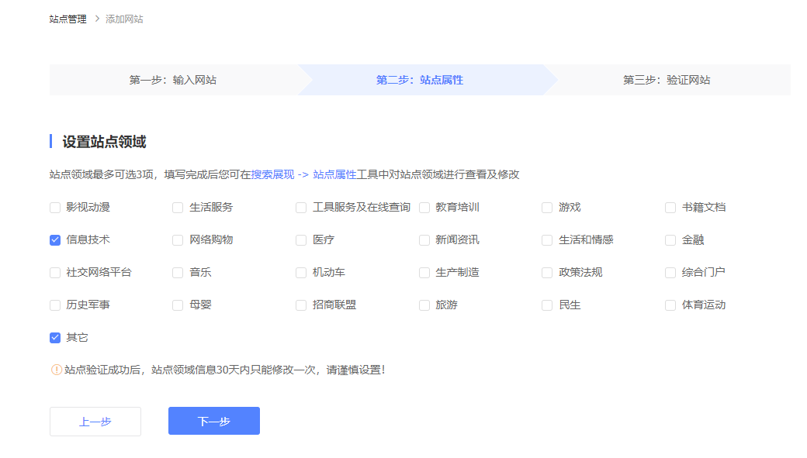The image size is (807, 458).
Task: Click the breadcrumb chevron separator
Action: (x=97, y=19)
